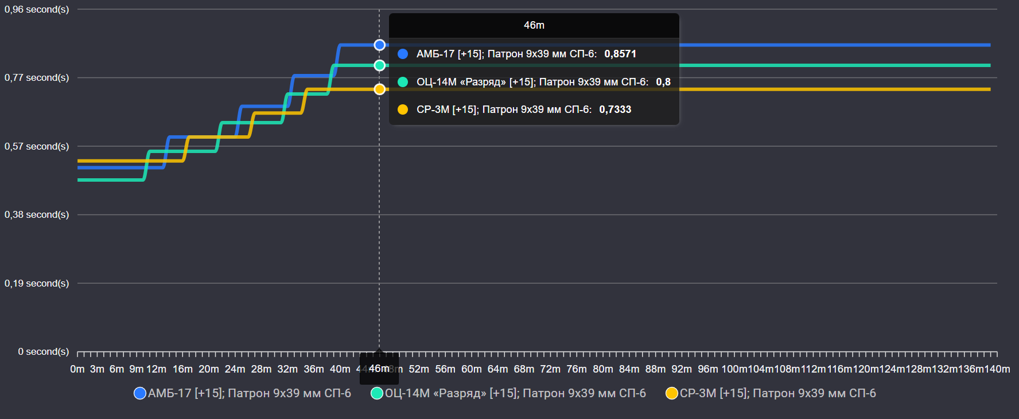The width and height of the screenshot is (1019, 419).
Task: Click the green data point marker at 46m
Action: pos(379,65)
